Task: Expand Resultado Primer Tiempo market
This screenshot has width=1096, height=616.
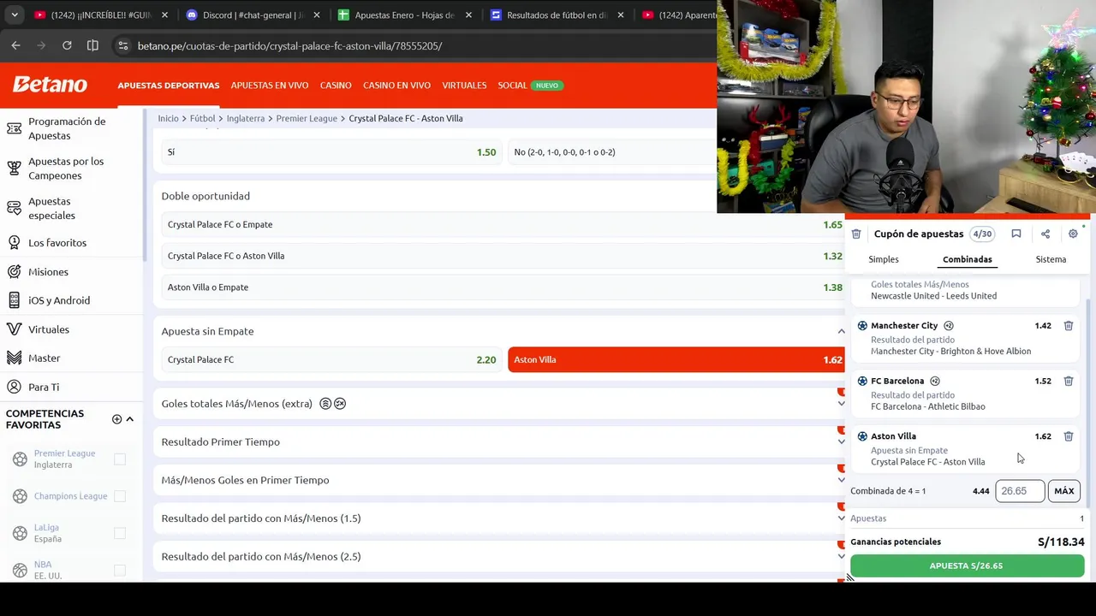Action: click(x=841, y=441)
